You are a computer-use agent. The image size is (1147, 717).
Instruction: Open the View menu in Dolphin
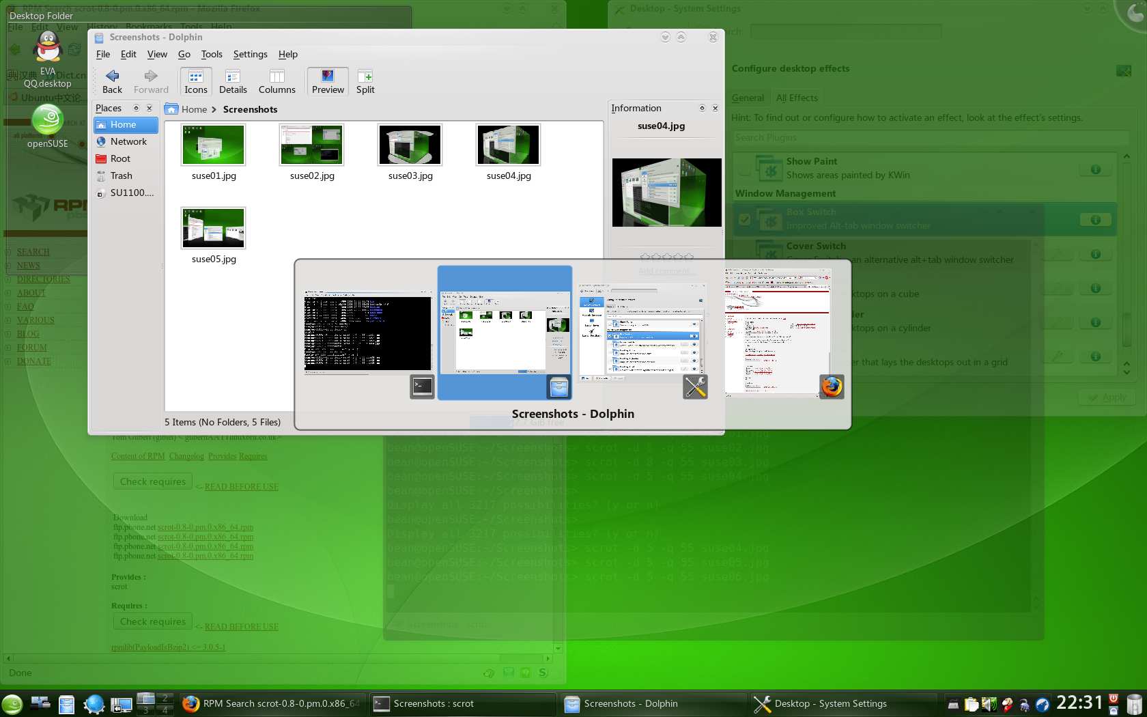coord(157,54)
